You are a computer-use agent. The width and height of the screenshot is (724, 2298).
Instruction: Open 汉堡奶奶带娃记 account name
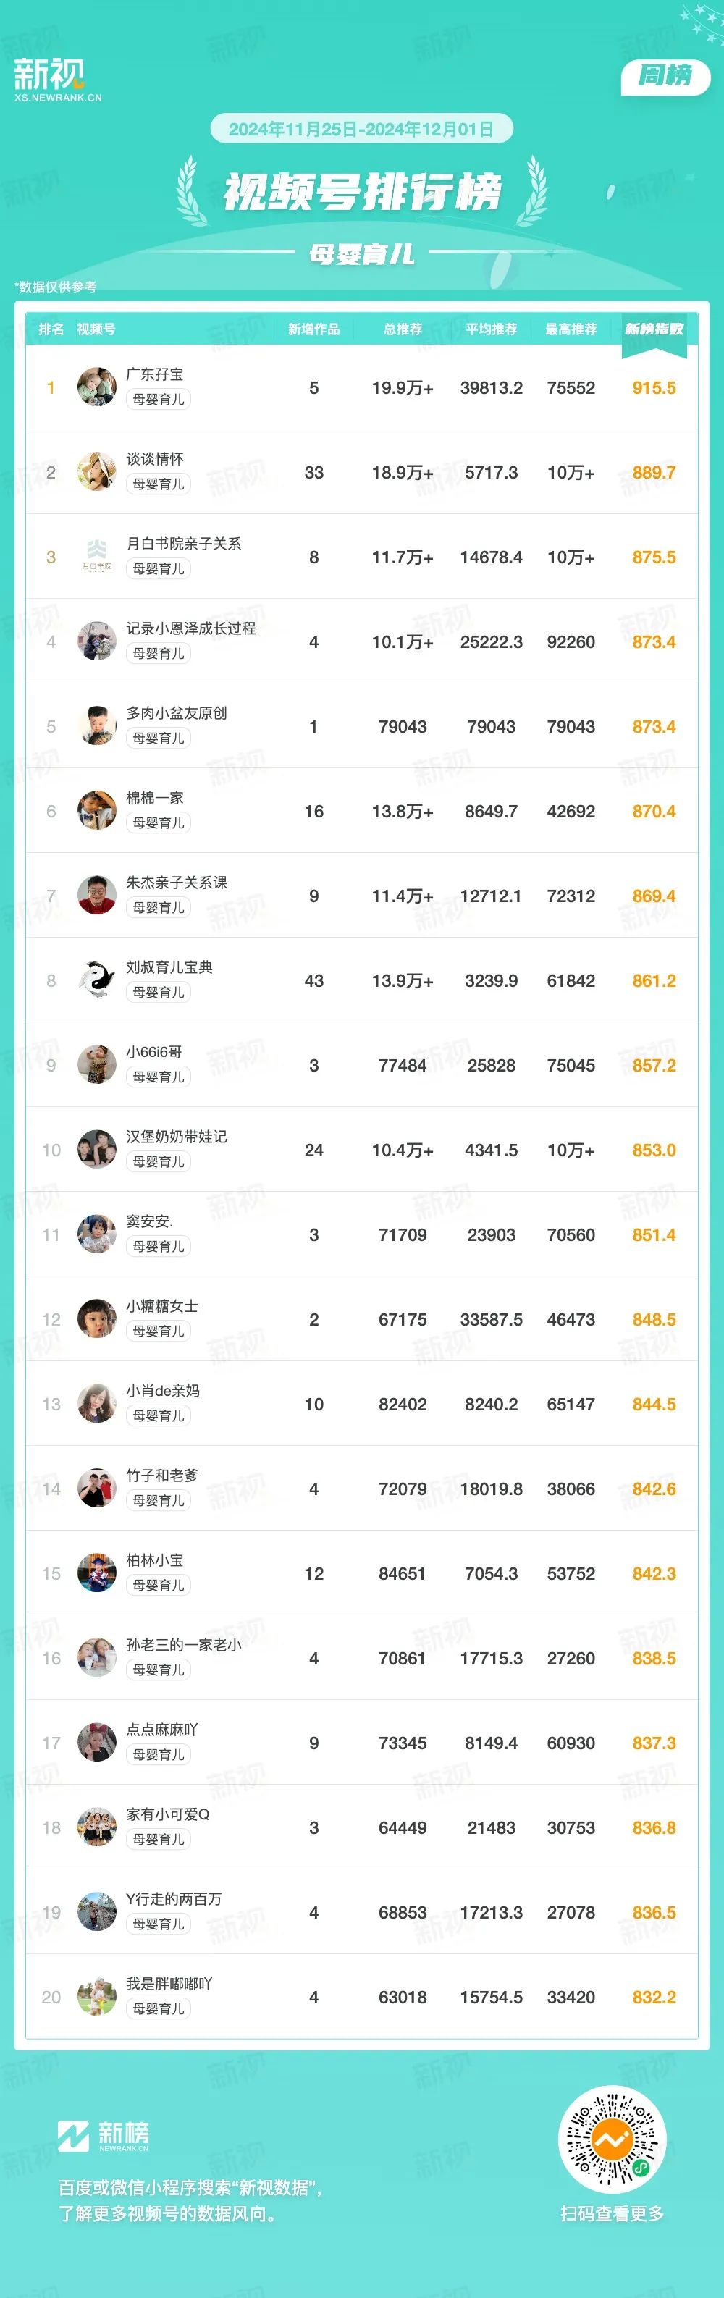(x=177, y=1136)
